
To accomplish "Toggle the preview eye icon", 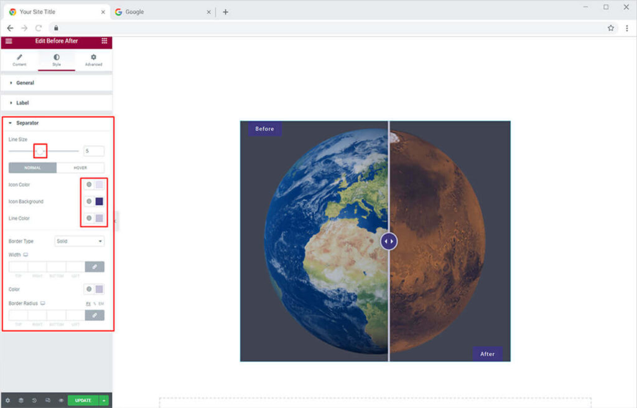I will pos(61,401).
